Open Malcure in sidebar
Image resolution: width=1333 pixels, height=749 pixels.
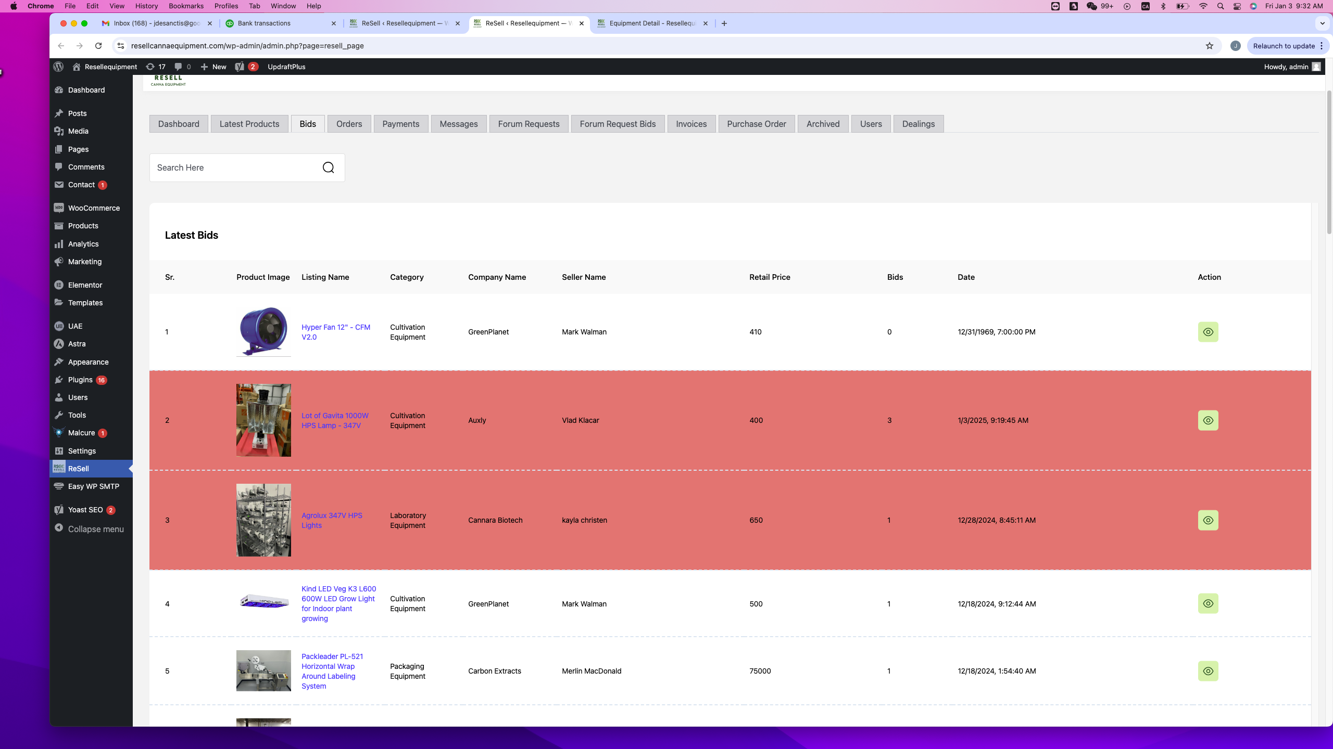pos(91,433)
